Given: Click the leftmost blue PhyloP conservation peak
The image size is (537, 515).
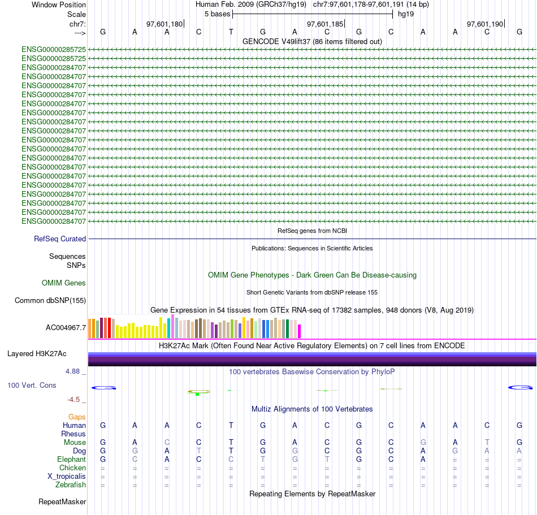Looking at the screenshot, I should coord(104,388).
